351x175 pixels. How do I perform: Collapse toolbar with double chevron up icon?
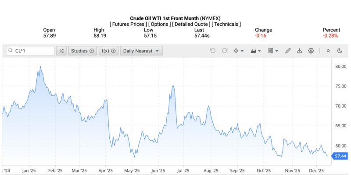328,51
